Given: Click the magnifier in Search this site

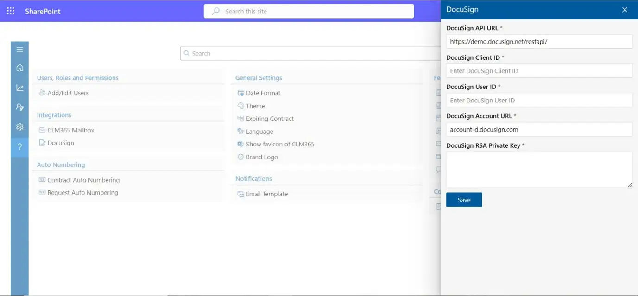Looking at the screenshot, I should pyautogui.click(x=215, y=11).
